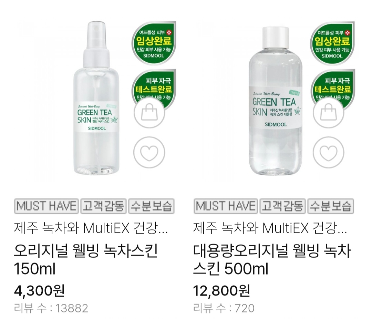372x319 pixels.
Task: Add 500ml green tea skin to cart
Action: (x=328, y=113)
